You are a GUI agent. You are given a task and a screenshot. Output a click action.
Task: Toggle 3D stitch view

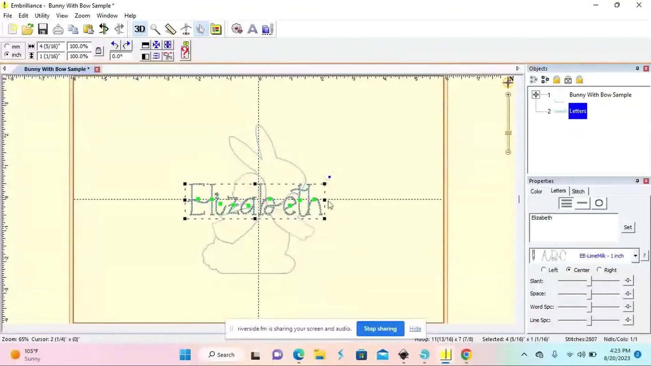pos(139,29)
